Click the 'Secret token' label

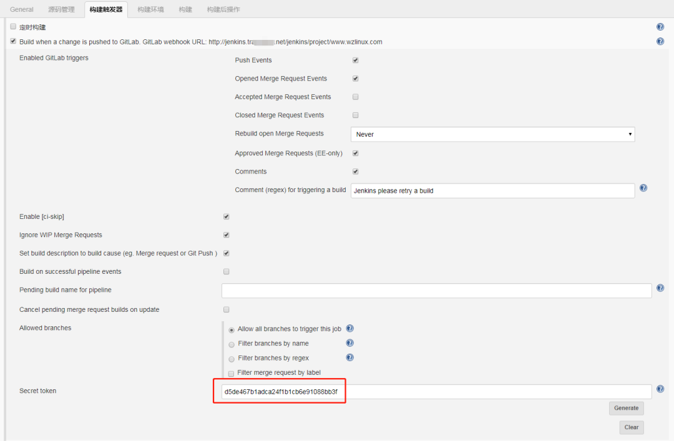coord(38,390)
